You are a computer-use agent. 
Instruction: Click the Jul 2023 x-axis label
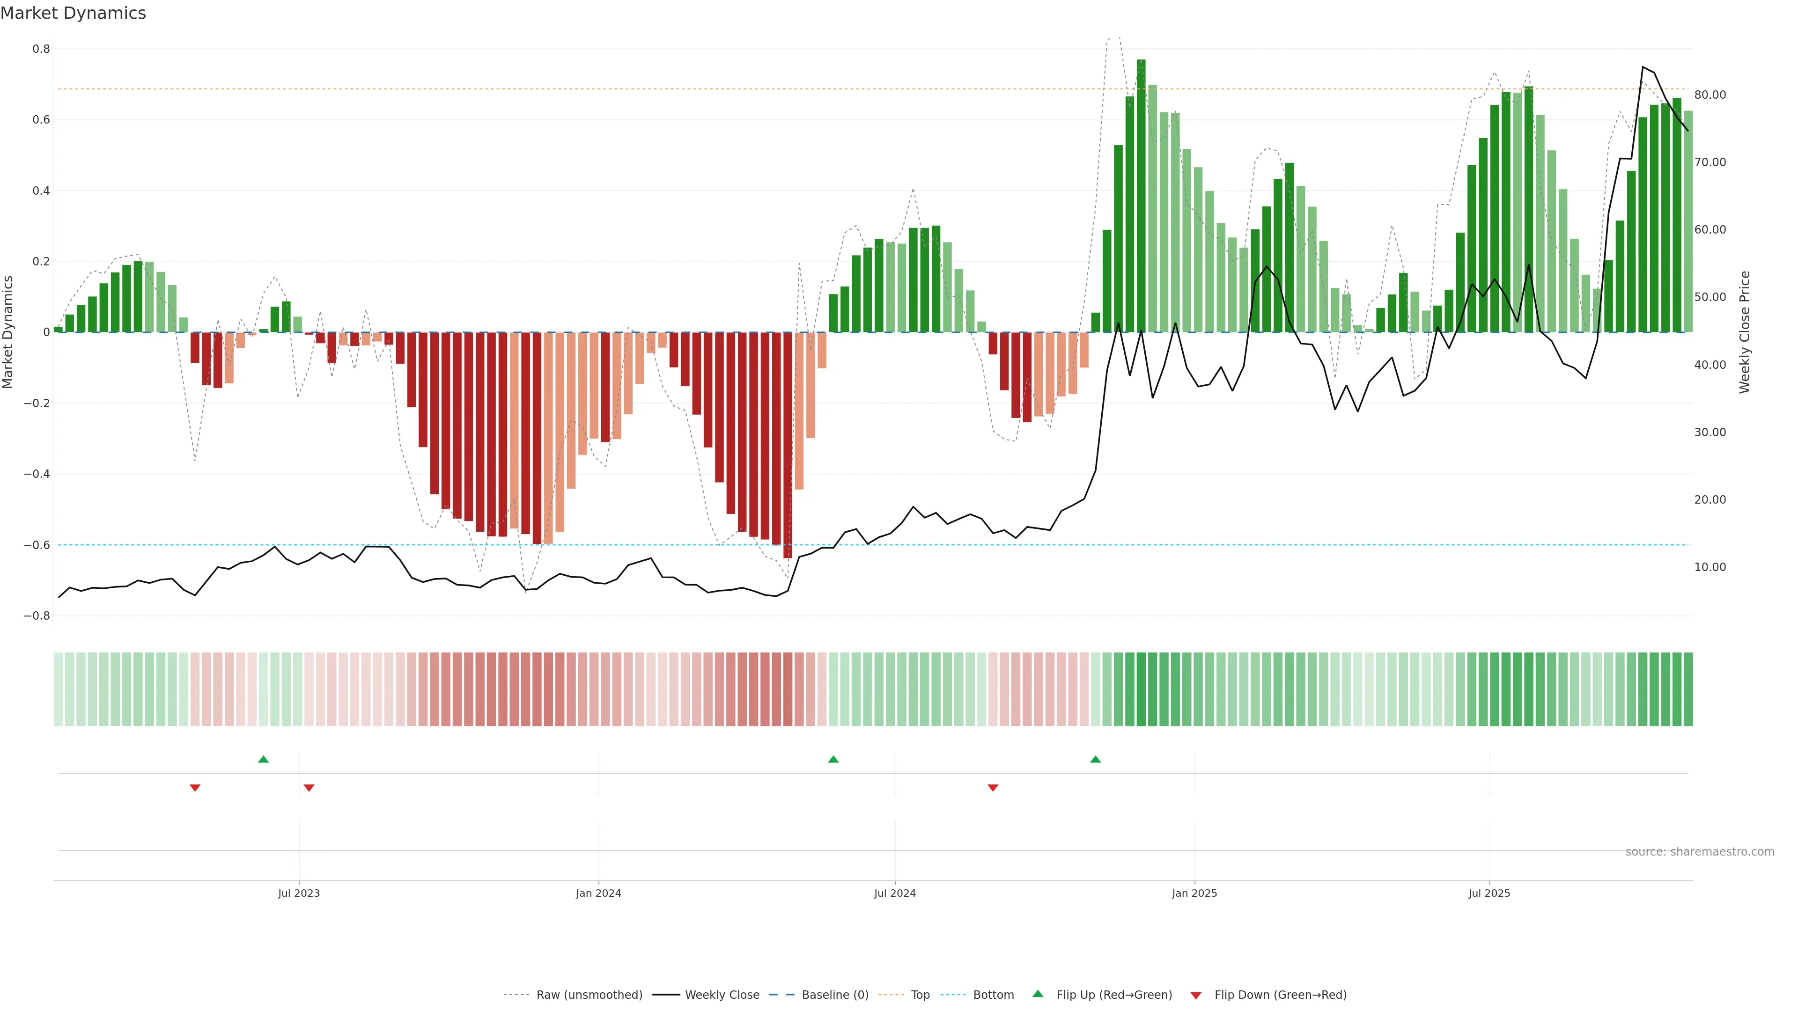point(299,893)
